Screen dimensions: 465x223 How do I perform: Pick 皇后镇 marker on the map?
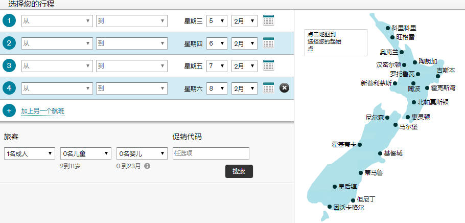click(334, 187)
